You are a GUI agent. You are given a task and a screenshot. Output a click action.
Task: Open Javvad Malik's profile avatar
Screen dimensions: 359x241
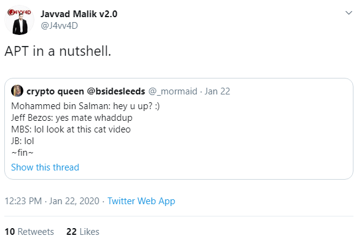coord(20,20)
